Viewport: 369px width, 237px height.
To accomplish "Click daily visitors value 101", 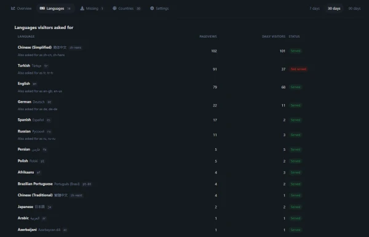I will (282, 51).
